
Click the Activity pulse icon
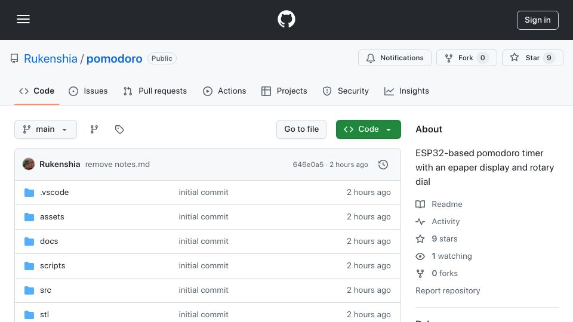pos(420,222)
